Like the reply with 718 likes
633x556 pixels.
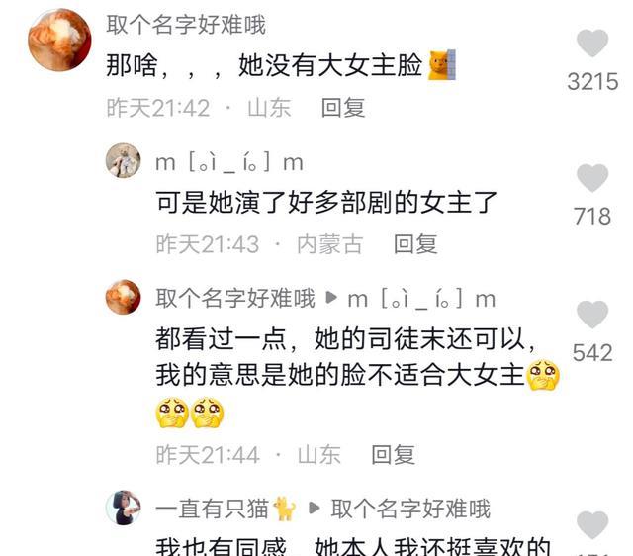pyautogui.click(x=592, y=178)
